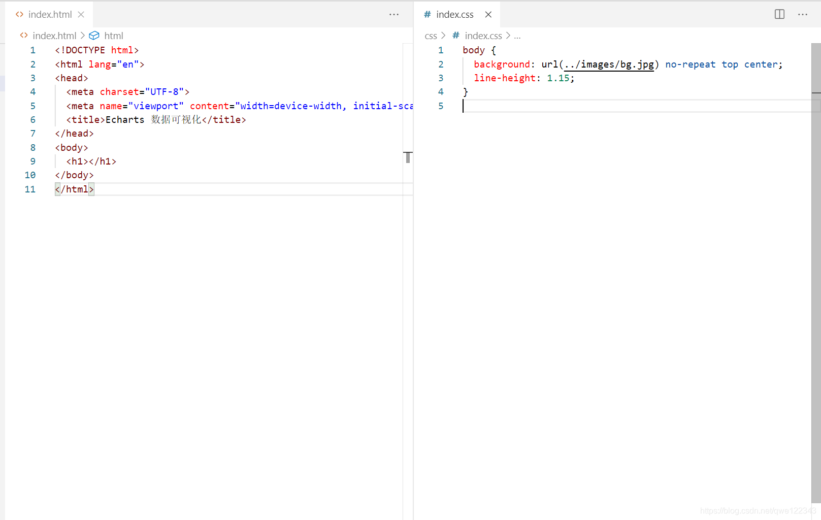Click line number 11 in index.html
Image resolution: width=821 pixels, height=520 pixels.
[x=30, y=189]
